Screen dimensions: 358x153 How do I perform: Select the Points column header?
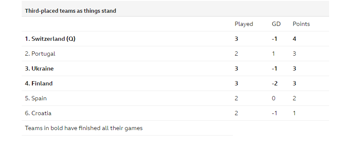click(x=301, y=24)
